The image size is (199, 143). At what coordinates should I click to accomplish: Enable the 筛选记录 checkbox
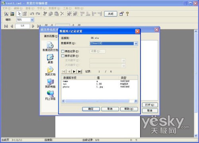(63, 51)
